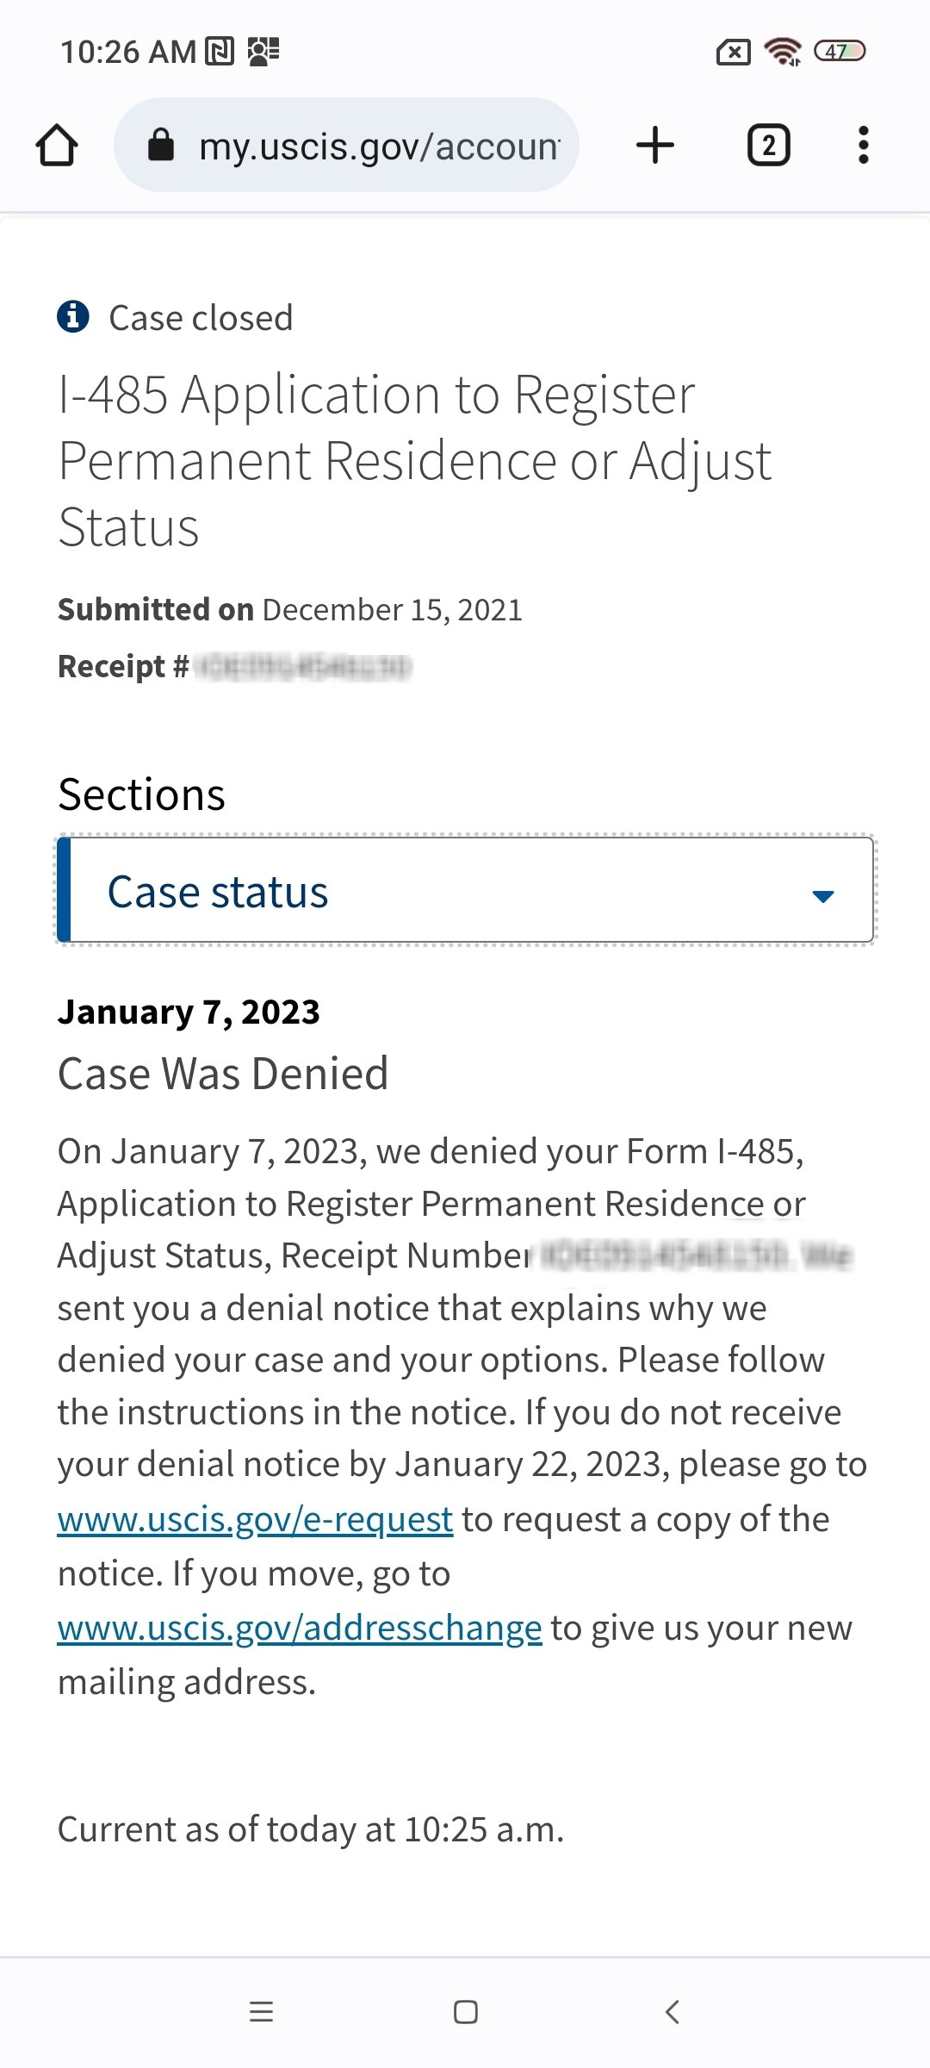The image size is (930, 2068).
Task: Tap the Android recent apps icon
Action: (x=261, y=2012)
